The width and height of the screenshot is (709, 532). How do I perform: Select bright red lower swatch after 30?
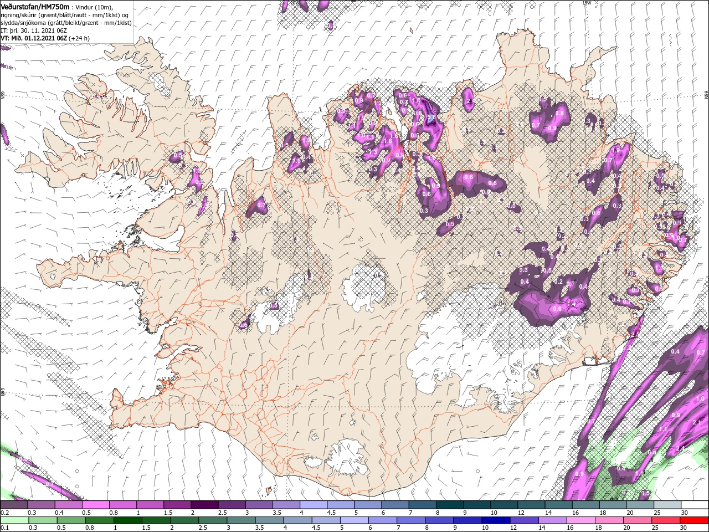coord(695,520)
